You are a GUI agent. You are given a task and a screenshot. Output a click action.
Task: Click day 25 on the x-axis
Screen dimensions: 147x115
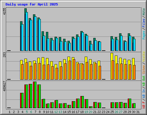click(112, 112)
